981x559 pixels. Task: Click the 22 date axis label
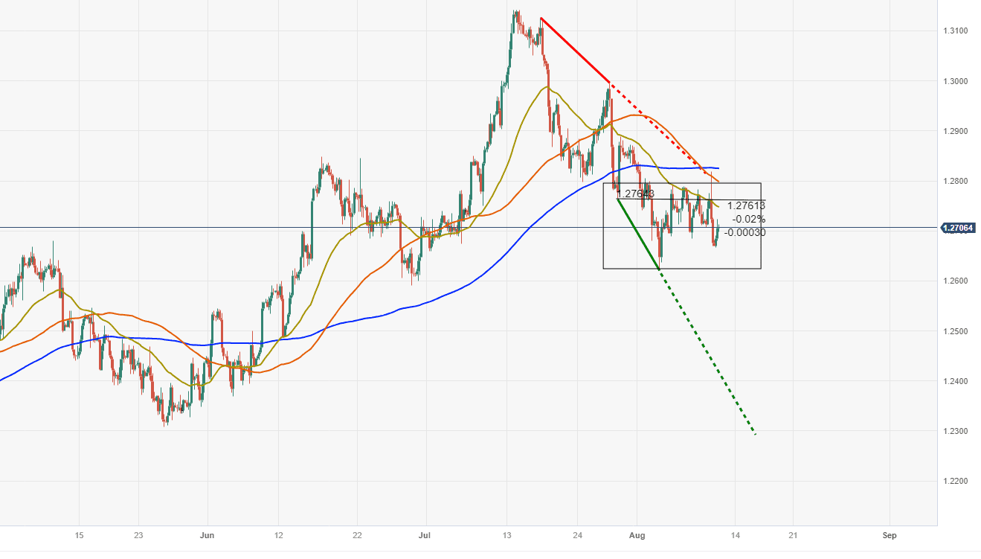click(356, 535)
